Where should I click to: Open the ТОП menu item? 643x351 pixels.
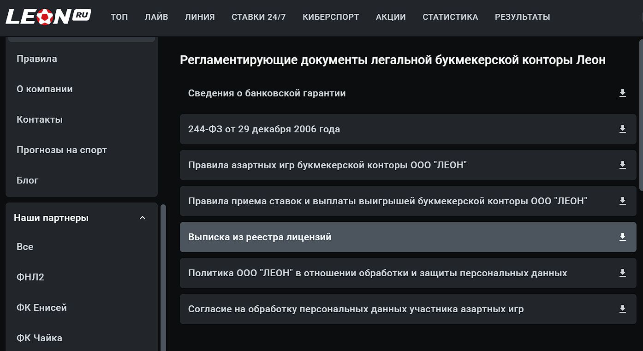tap(119, 17)
